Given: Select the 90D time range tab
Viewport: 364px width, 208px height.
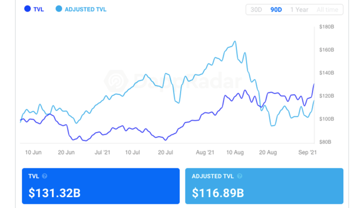Looking at the screenshot, I should point(276,10).
